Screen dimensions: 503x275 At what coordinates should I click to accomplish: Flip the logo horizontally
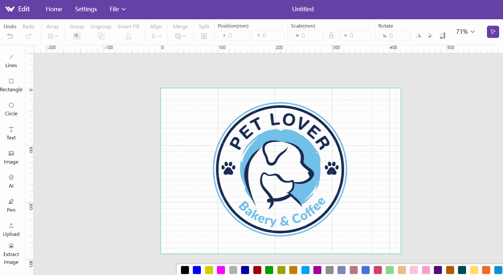pyautogui.click(x=418, y=35)
